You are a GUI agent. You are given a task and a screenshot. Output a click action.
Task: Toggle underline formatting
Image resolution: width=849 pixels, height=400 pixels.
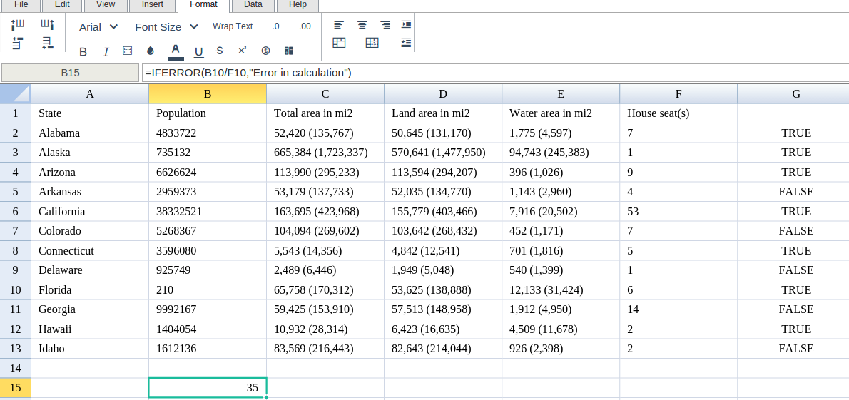198,51
